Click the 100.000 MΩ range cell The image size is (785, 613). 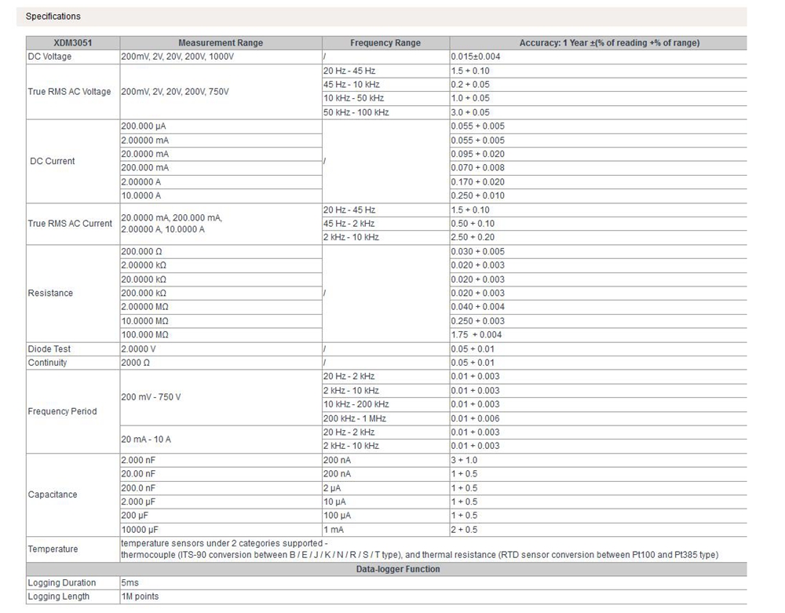pyautogui.click(x=145, y=335)
